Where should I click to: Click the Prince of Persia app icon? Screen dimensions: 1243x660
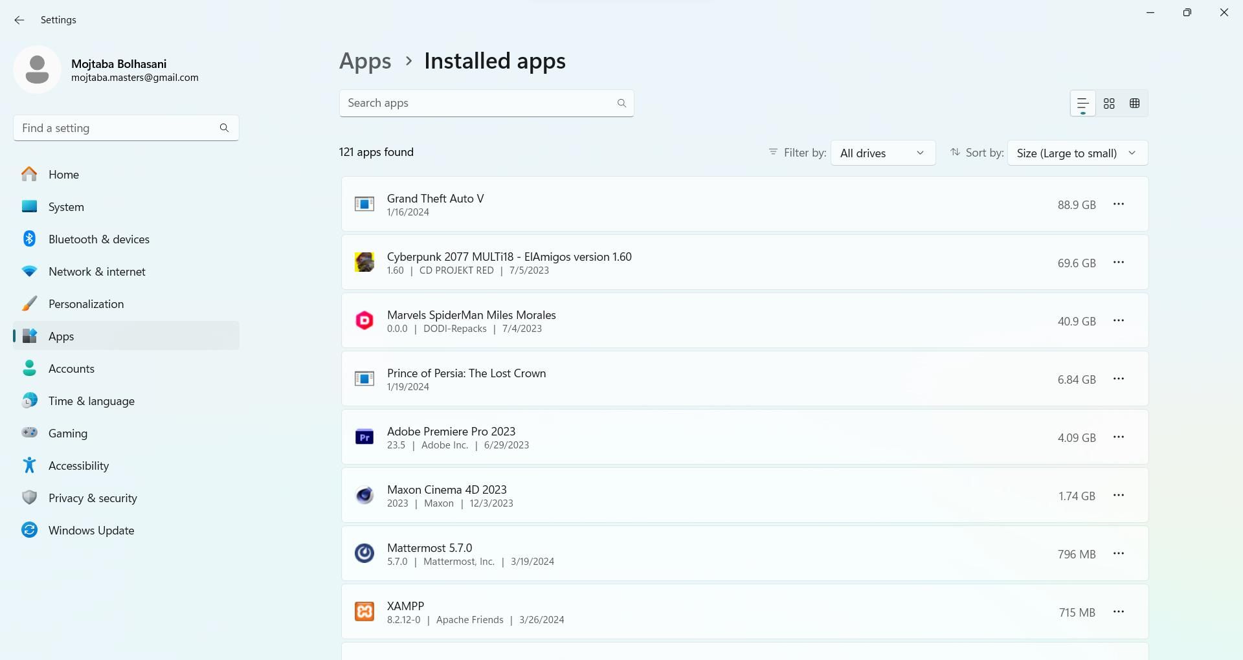coord(364,379)
